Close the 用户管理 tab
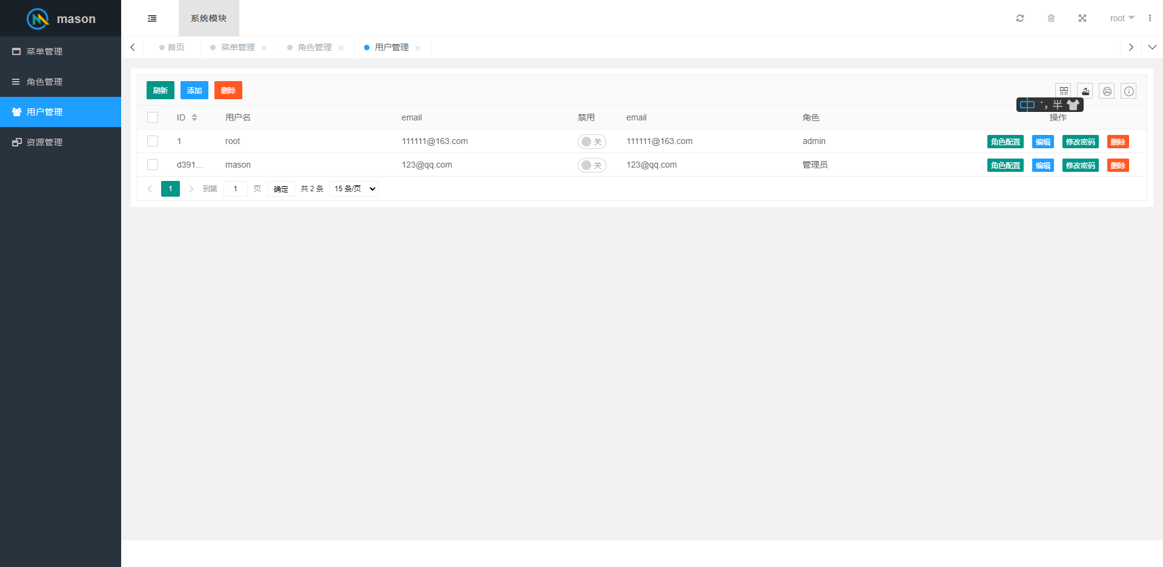 click(418, 47)
